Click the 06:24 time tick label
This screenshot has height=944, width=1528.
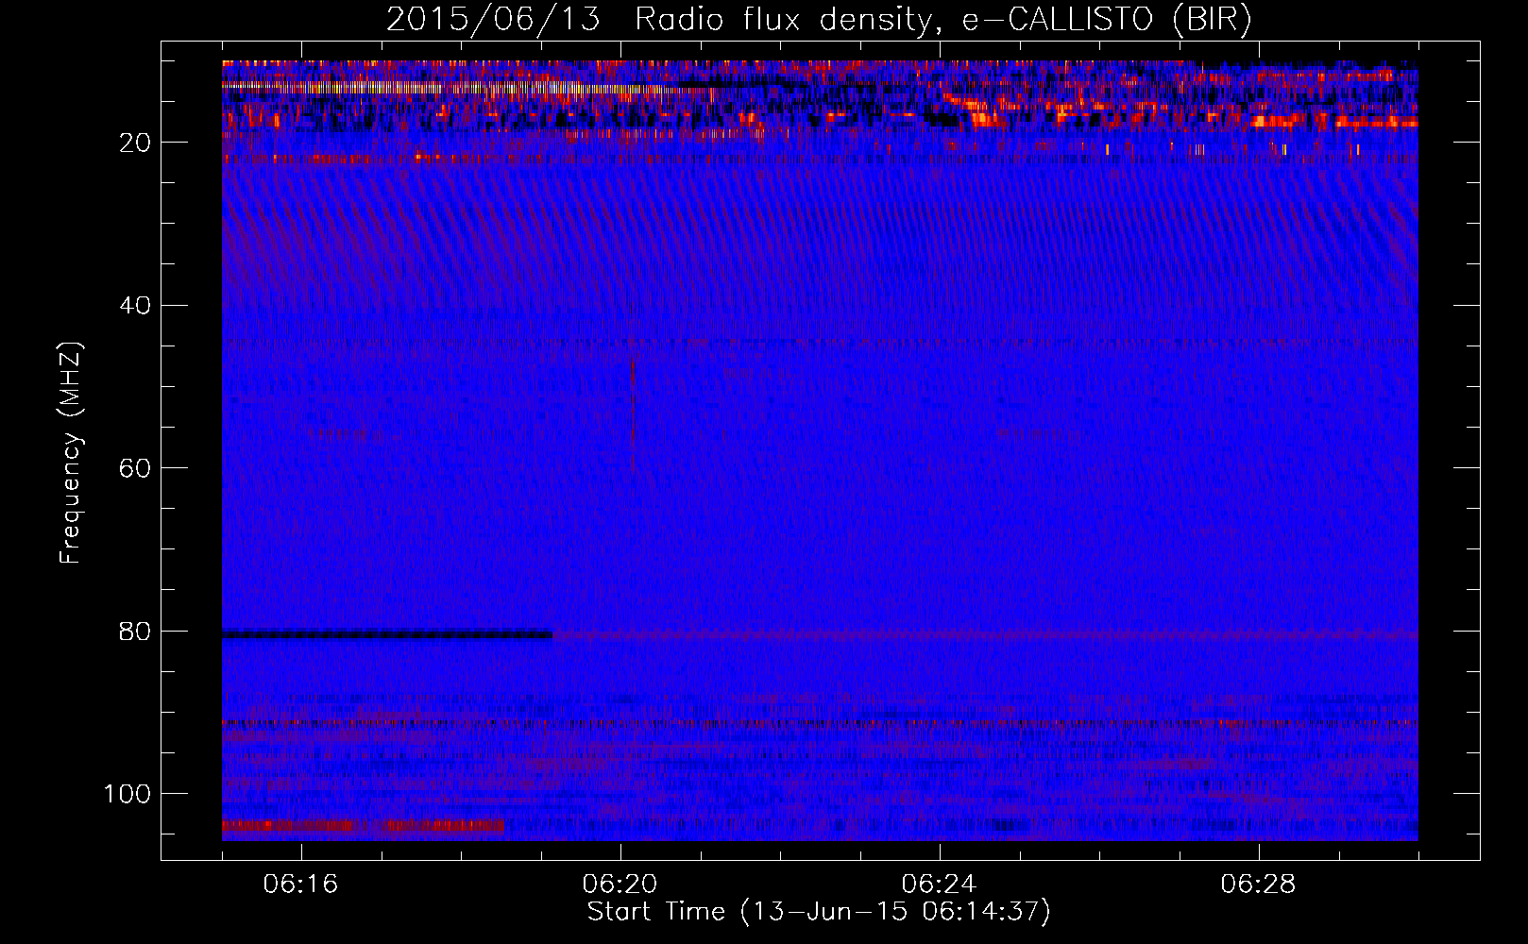(939, 884)
